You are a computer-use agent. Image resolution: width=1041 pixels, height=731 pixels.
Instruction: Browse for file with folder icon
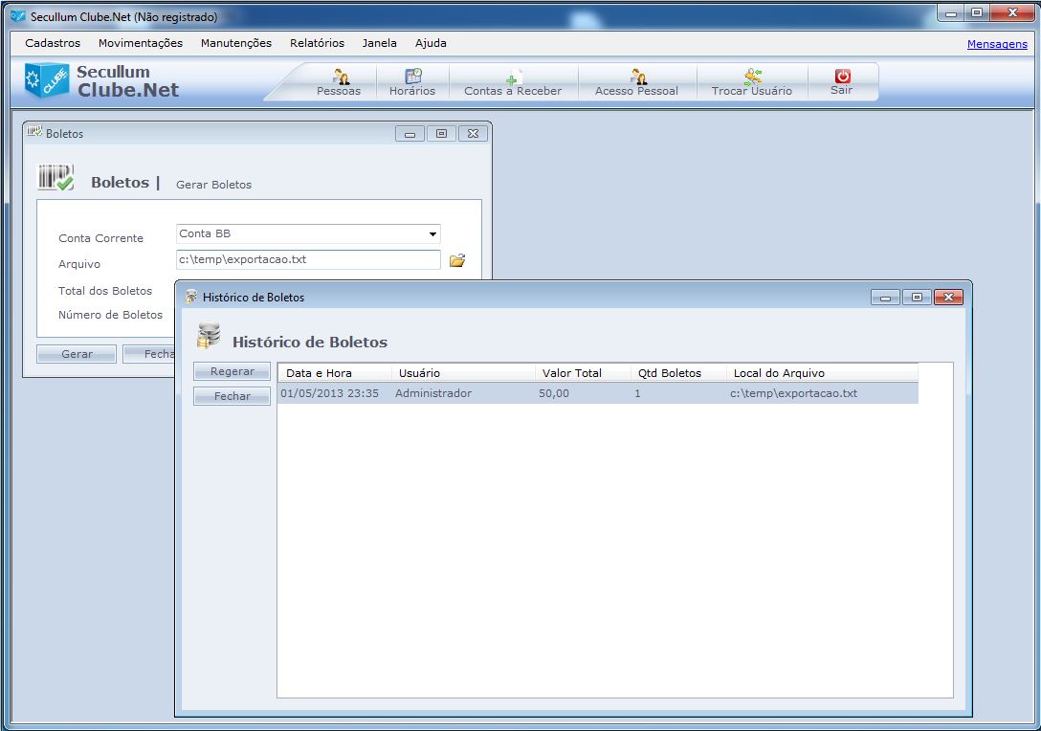click(x=457, y=260)
